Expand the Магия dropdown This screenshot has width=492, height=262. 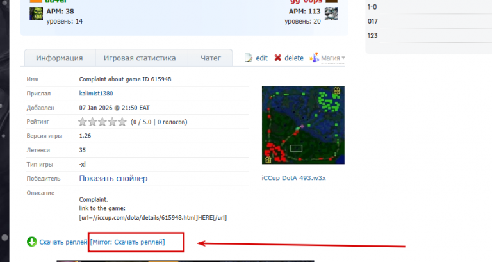tap(333, 58)
